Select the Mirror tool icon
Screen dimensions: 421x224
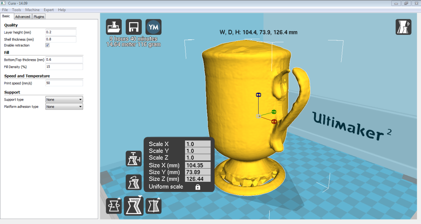[154, 206]
